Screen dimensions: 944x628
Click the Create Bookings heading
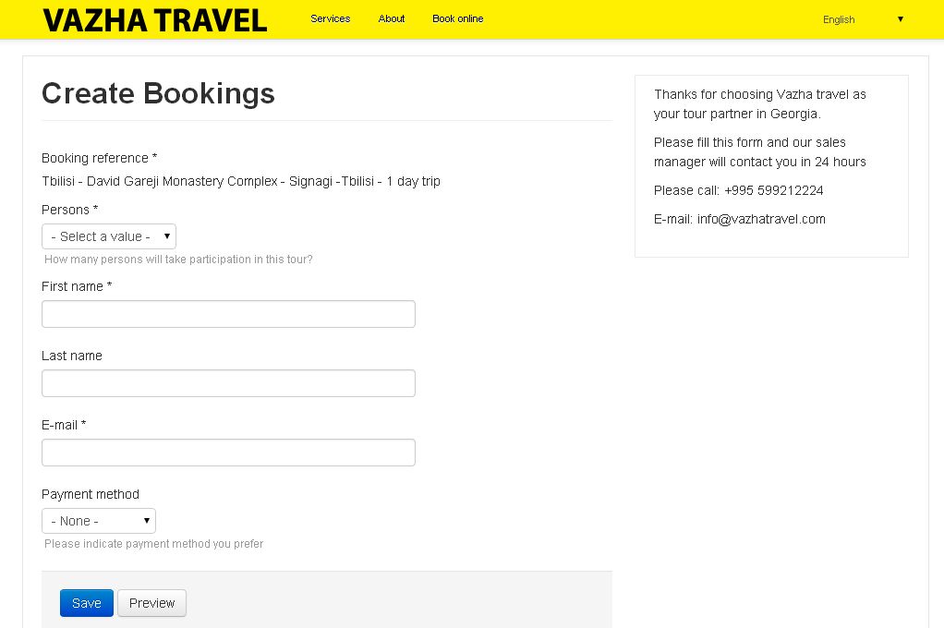158,93
